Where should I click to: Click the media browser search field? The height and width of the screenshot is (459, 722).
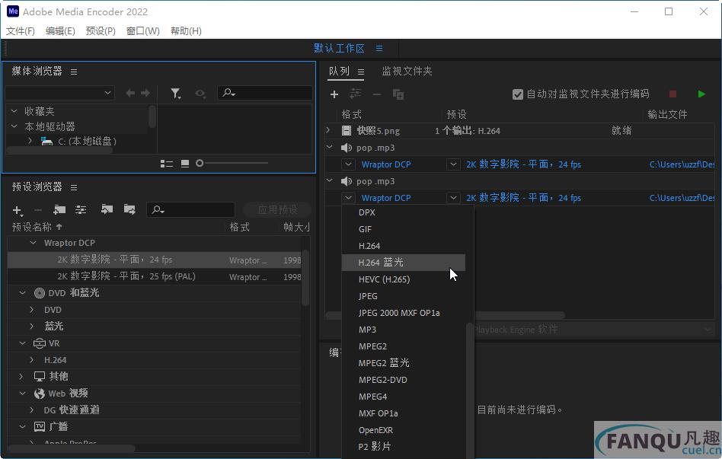pos(265,93)
